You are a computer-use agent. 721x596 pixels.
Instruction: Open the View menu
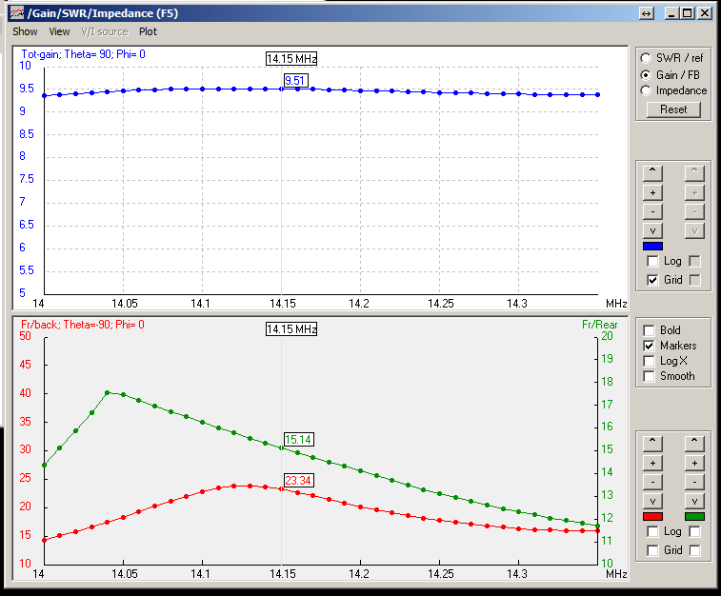pos(59,31)
